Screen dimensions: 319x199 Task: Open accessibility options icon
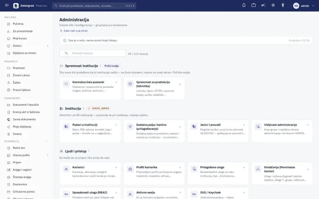pos(283,5)
